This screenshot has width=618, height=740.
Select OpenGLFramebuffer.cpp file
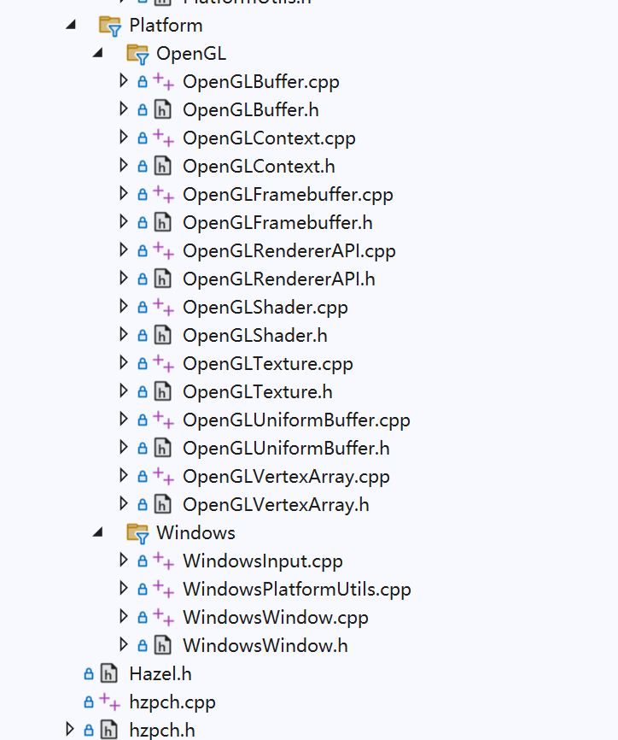point(288,195)
